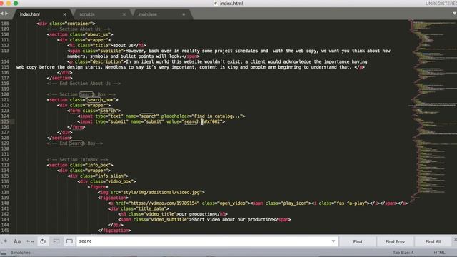Click the 'style/img/additional/video.jpg' path
Screen dimensions: 457x257
pyautogui.click(x=161, y=192)
